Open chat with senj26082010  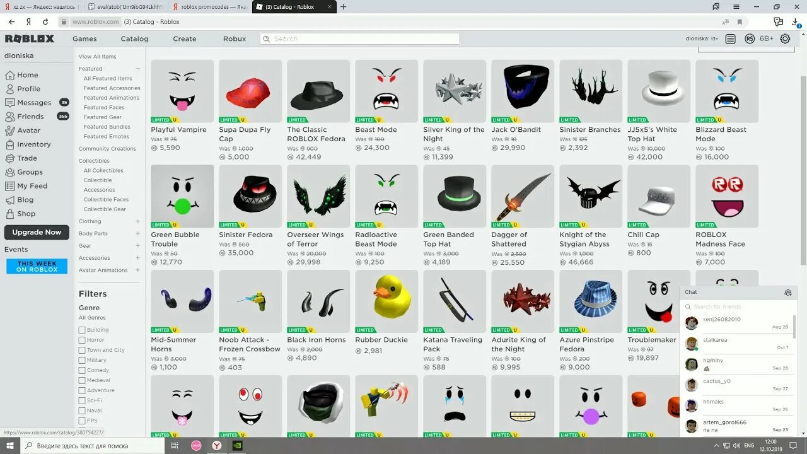pos(737,323)
